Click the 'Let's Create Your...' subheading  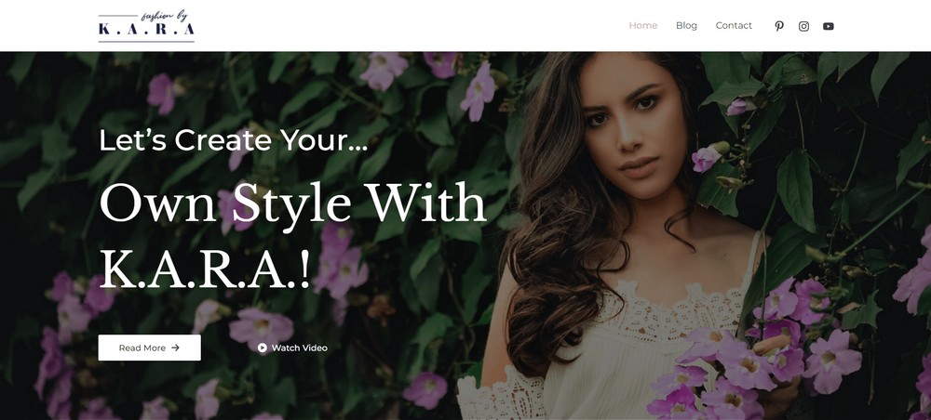pos(234,140)
